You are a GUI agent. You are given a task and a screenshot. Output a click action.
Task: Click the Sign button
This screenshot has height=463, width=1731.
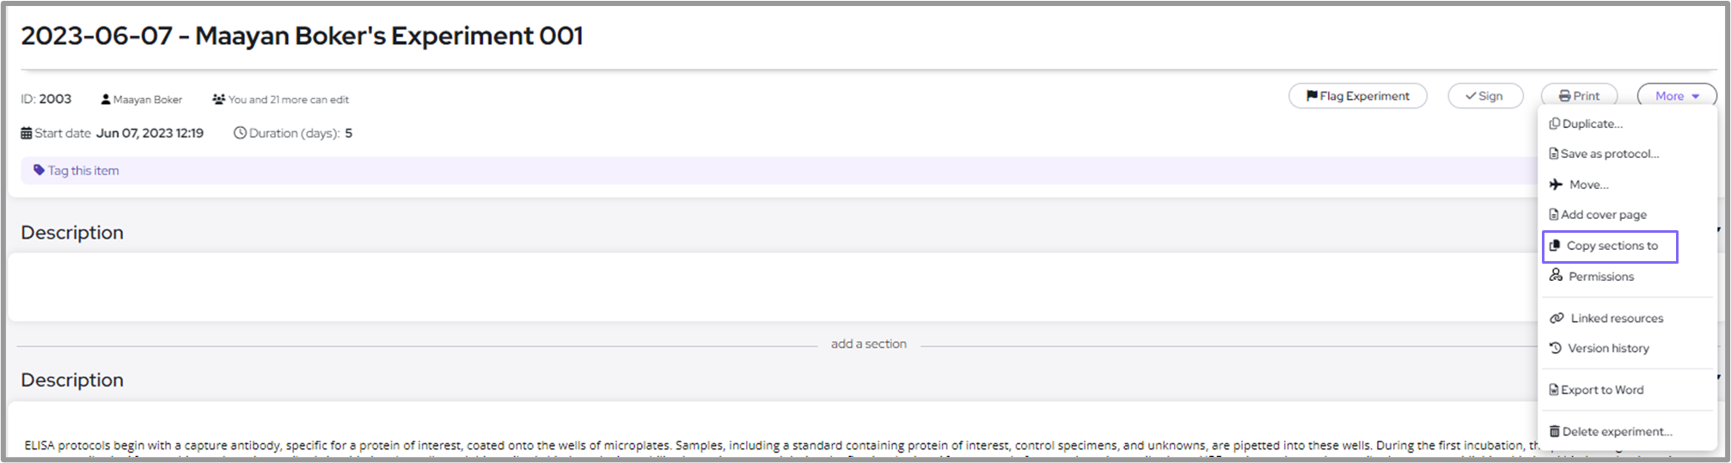pos(1484,96)
